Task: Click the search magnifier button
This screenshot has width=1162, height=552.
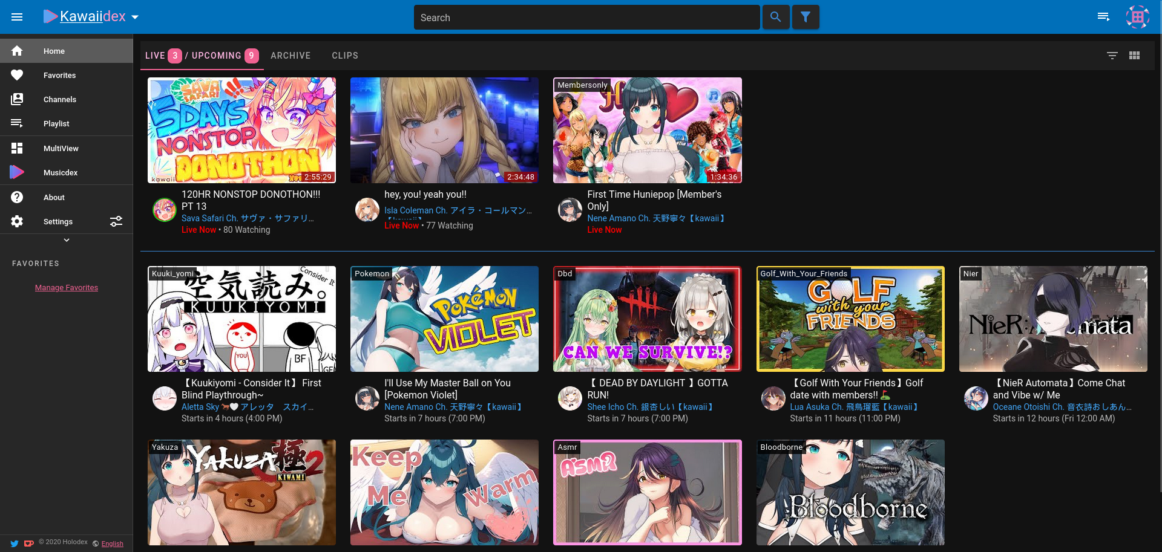Action: point(775,17)
